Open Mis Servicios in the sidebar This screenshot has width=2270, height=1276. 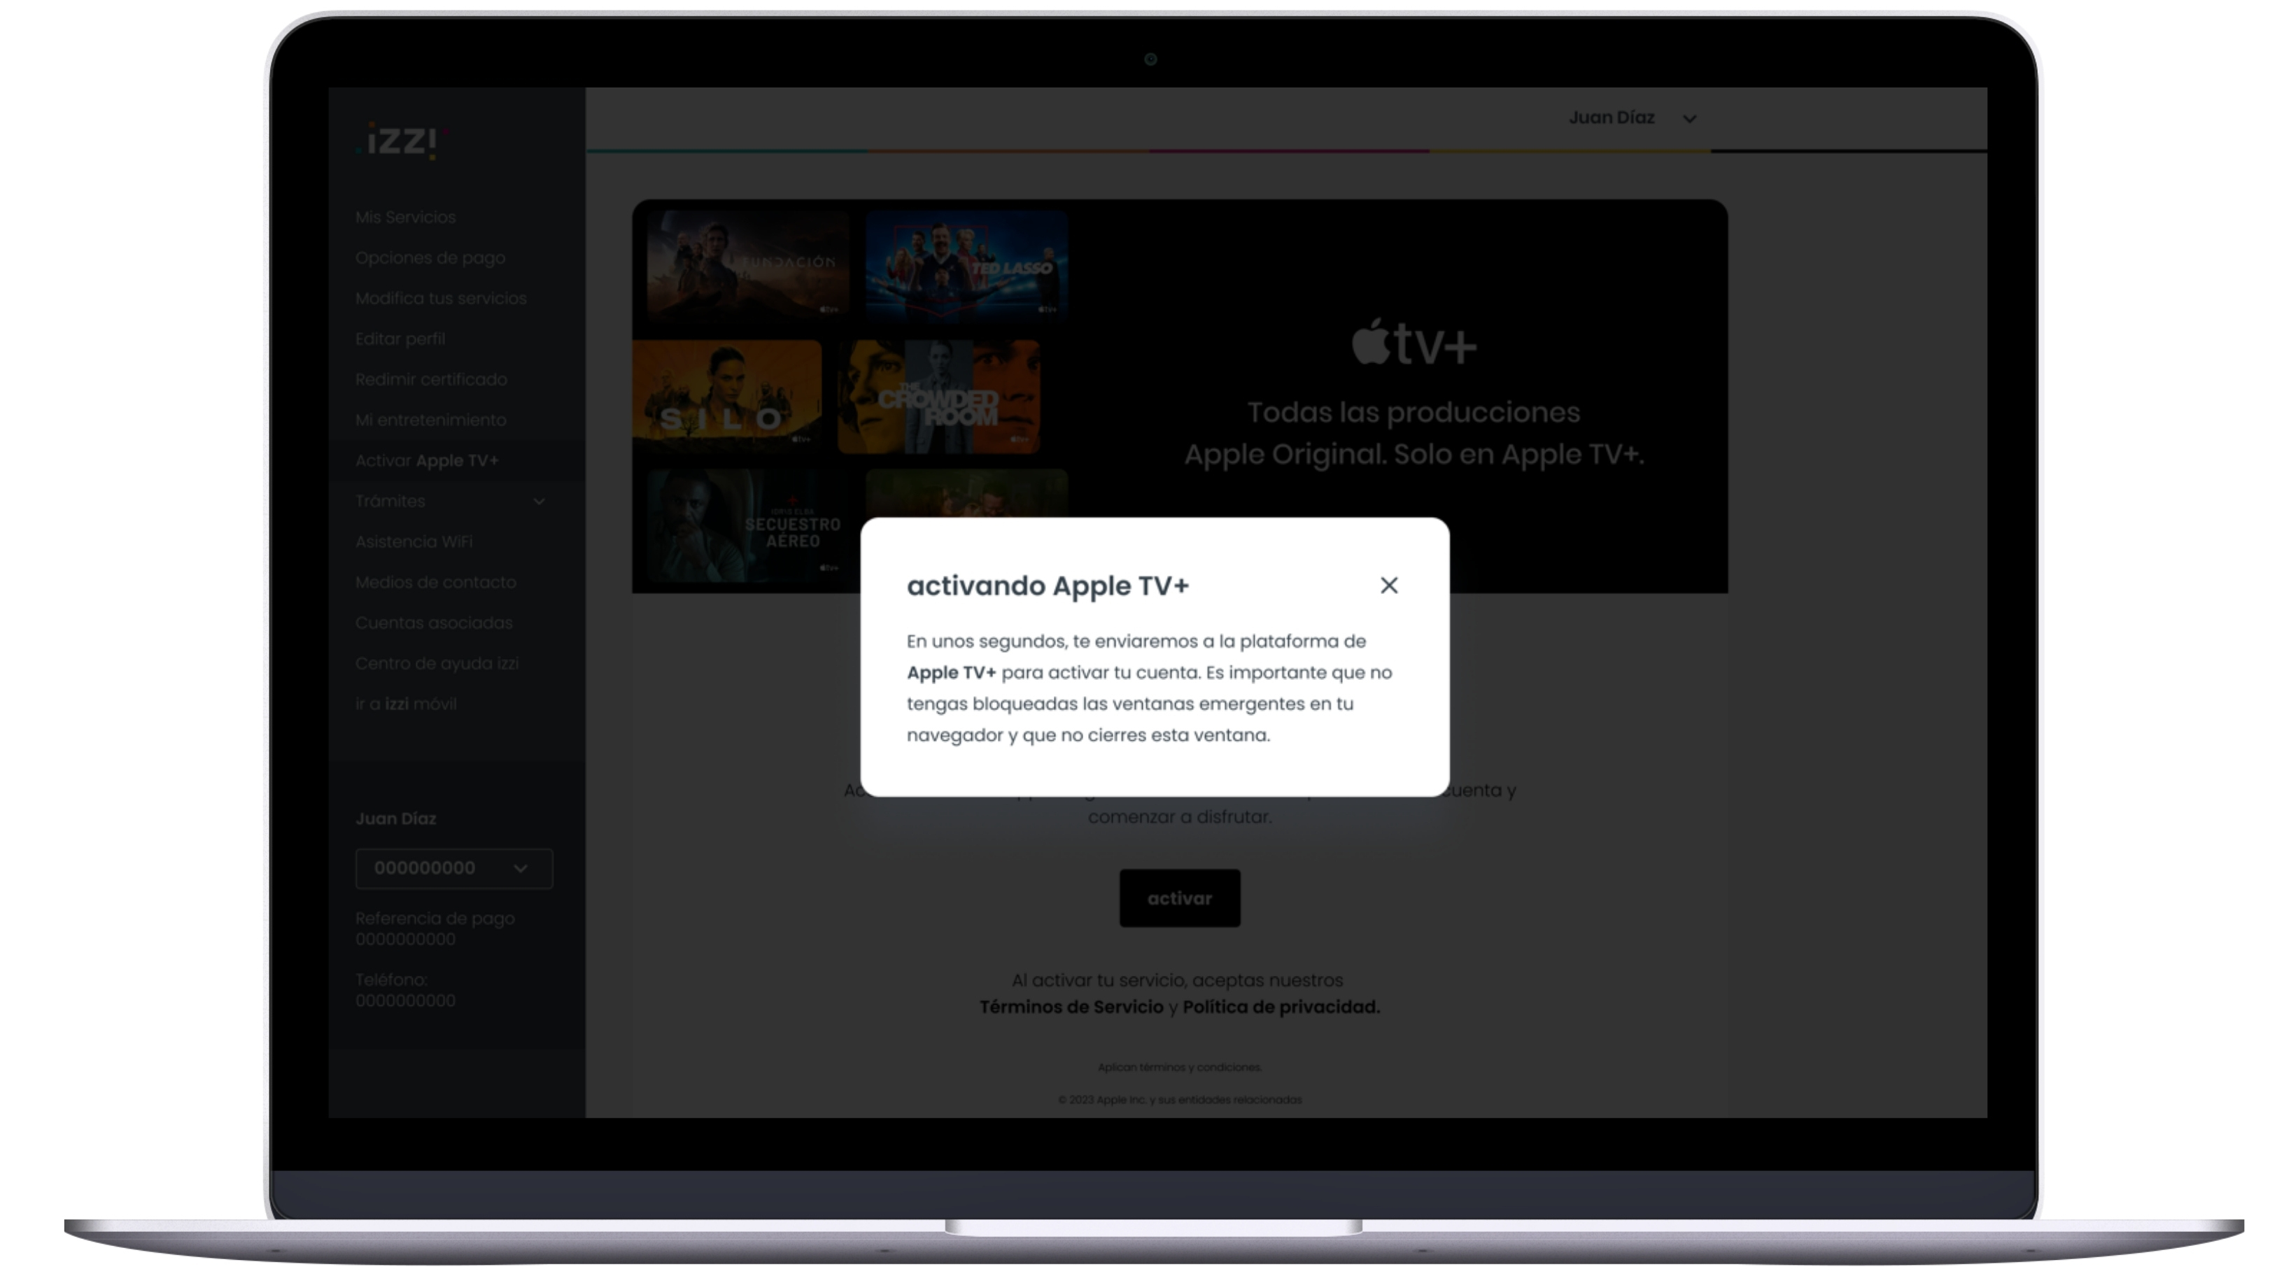click(405, 217)
